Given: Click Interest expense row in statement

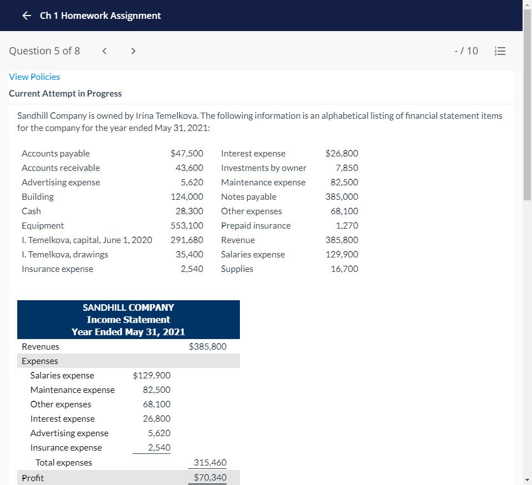Looking at the screenshot, I should [128, 419].
